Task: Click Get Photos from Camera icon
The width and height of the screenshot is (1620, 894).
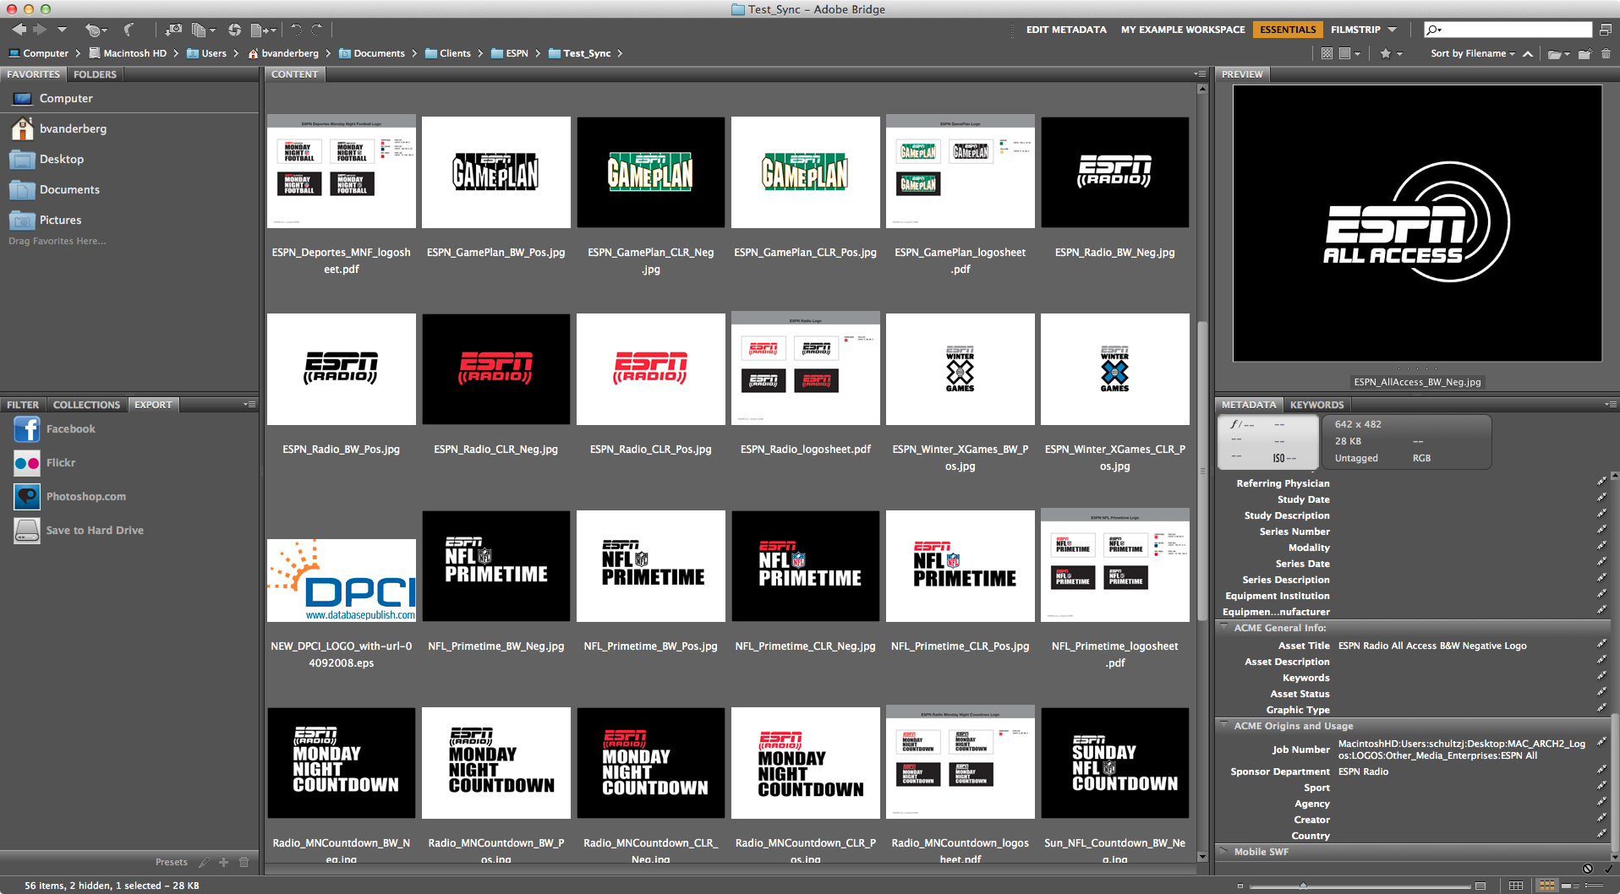Action: 173,30
